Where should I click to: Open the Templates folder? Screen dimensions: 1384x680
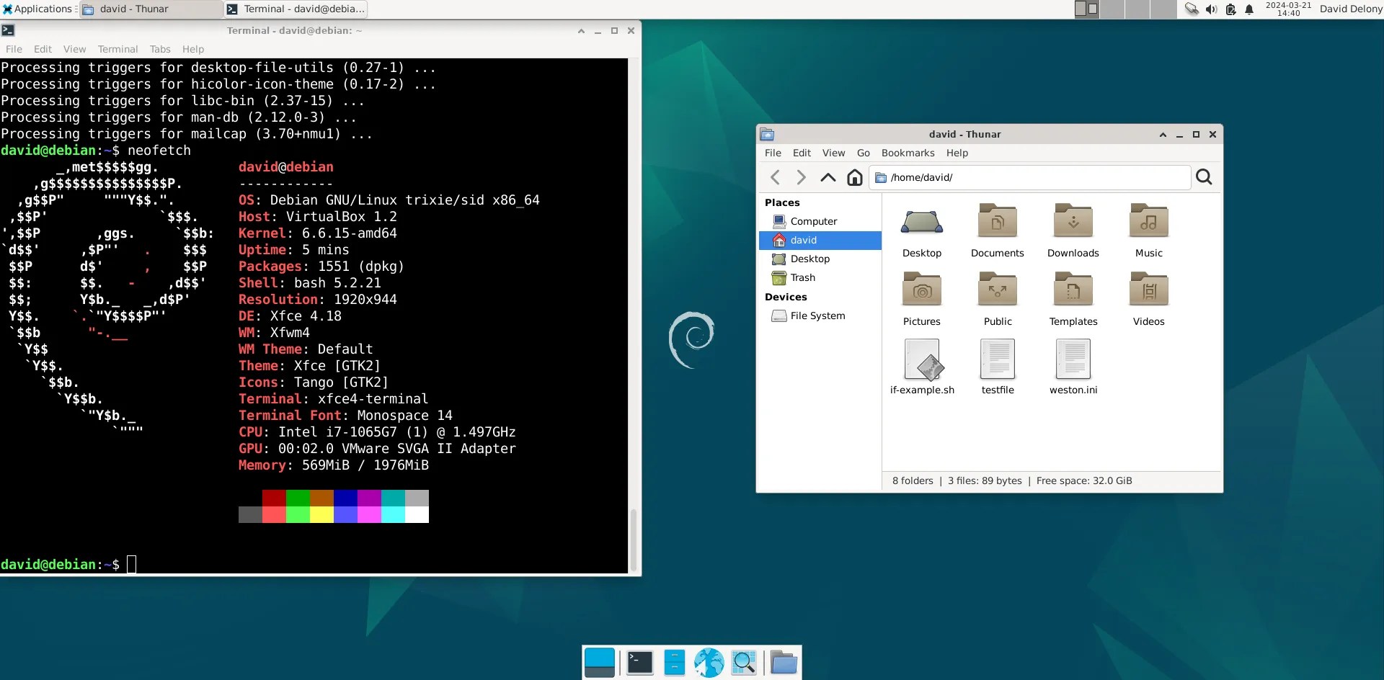click(1073, 290)
